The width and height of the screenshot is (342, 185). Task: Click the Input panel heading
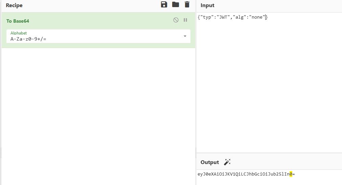pos(207,5)
